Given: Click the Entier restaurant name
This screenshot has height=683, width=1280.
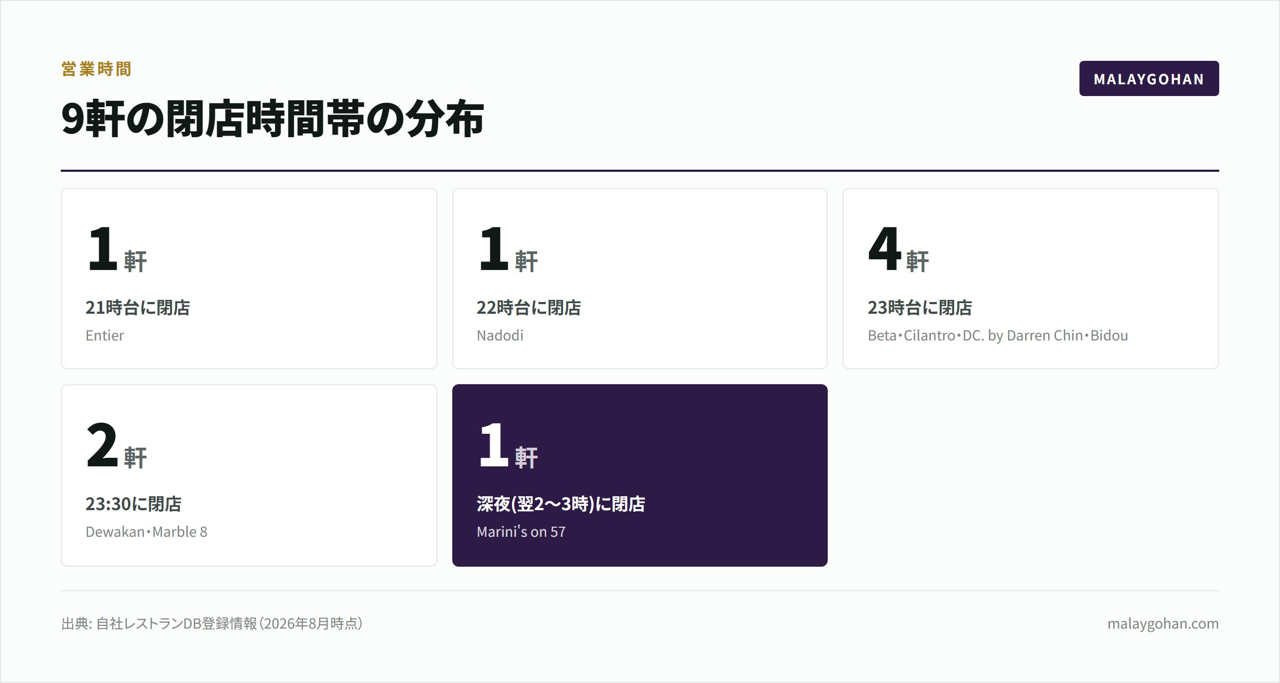Looking at the screenshot, I should point(105,335).
